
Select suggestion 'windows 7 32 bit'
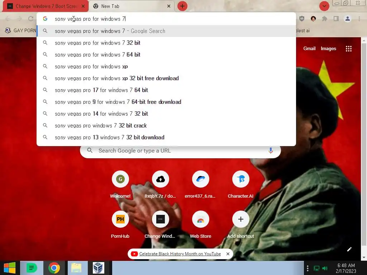tap(166, 43)
